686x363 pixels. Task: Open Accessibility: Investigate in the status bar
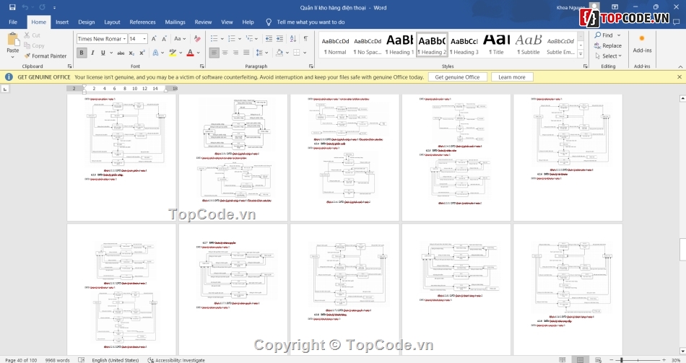pyautogui.click(x=176, y=360)
